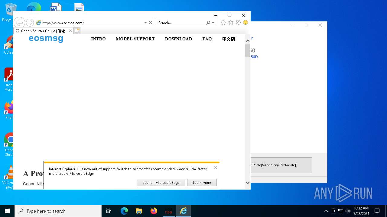The width and height of the screenshot is (387, 217).
Task: Open a new tab button
Action: [77, 31]
